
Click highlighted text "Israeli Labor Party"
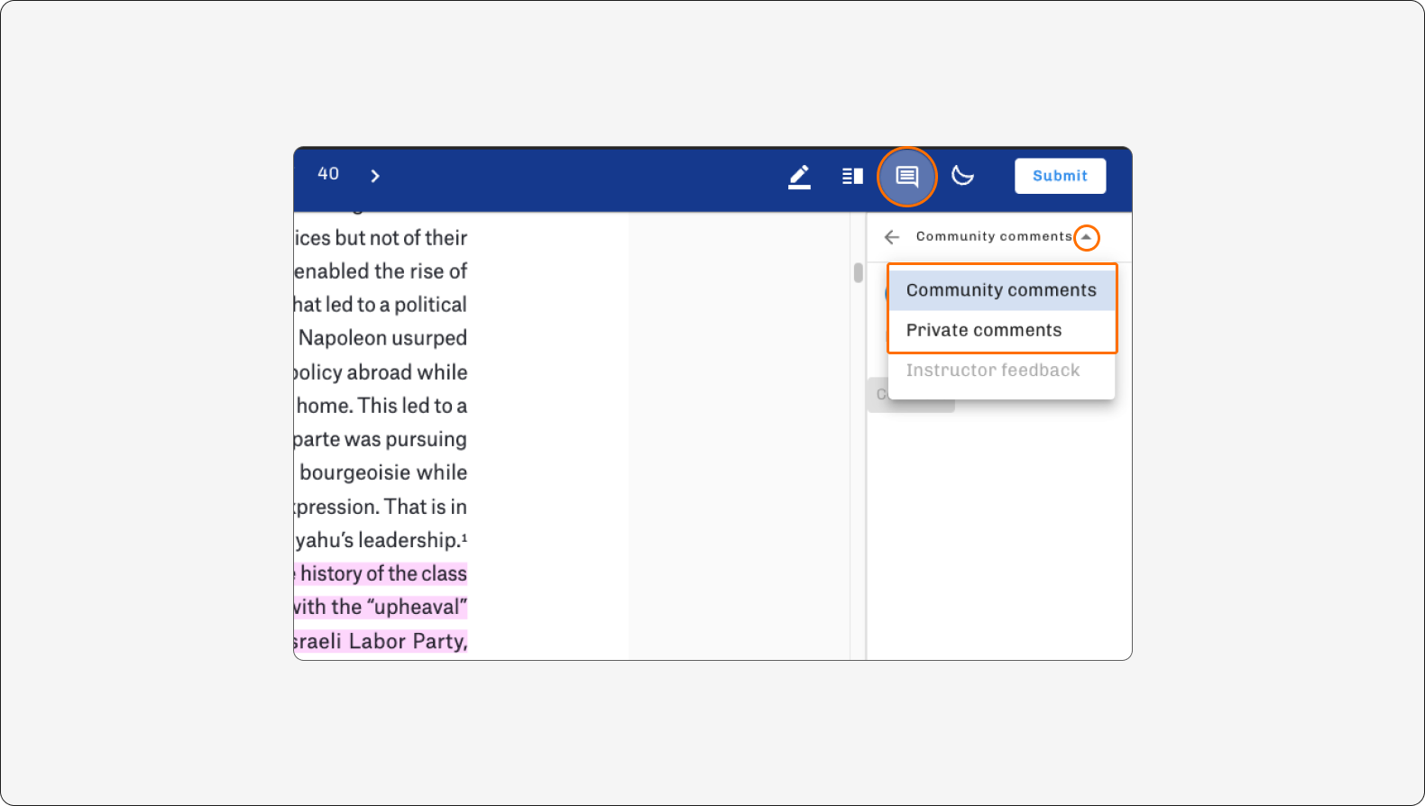[x=380, y=641]
